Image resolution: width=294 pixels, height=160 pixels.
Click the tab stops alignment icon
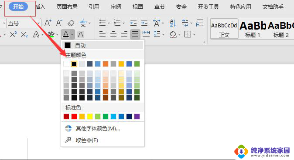coord(185,23)
